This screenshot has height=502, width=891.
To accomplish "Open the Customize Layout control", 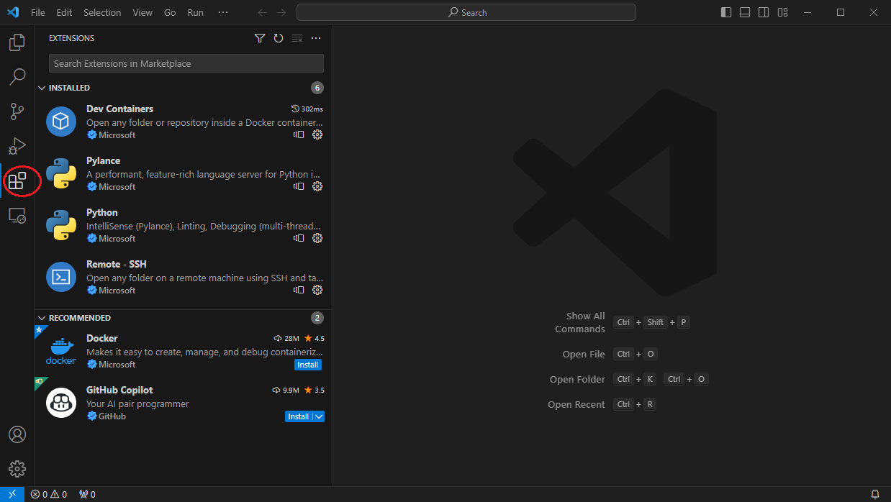I will click(x=782, y=12).
